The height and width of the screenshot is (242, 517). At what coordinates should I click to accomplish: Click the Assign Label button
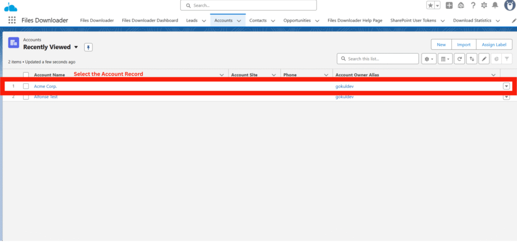(494, 44)
